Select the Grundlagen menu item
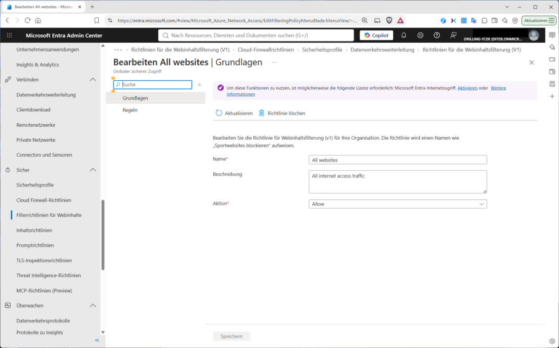Viewport: 559px width, 348px height. tap(155, 98)
